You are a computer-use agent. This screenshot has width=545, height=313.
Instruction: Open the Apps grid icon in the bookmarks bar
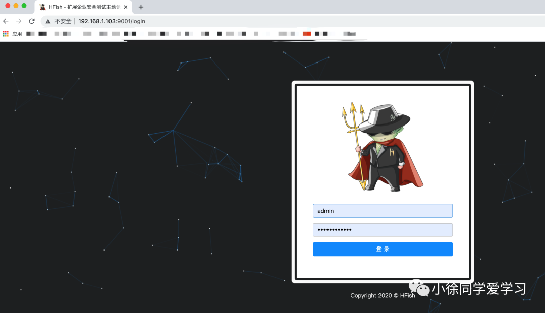pyautogui.click(x=6, y=34)
